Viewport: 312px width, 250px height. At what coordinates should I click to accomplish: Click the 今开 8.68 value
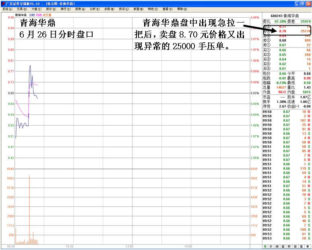coord(307,74)
